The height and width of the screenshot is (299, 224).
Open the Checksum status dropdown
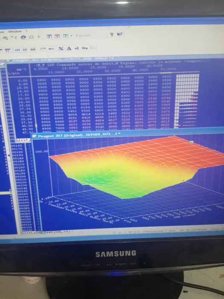(x=154, y=232)
